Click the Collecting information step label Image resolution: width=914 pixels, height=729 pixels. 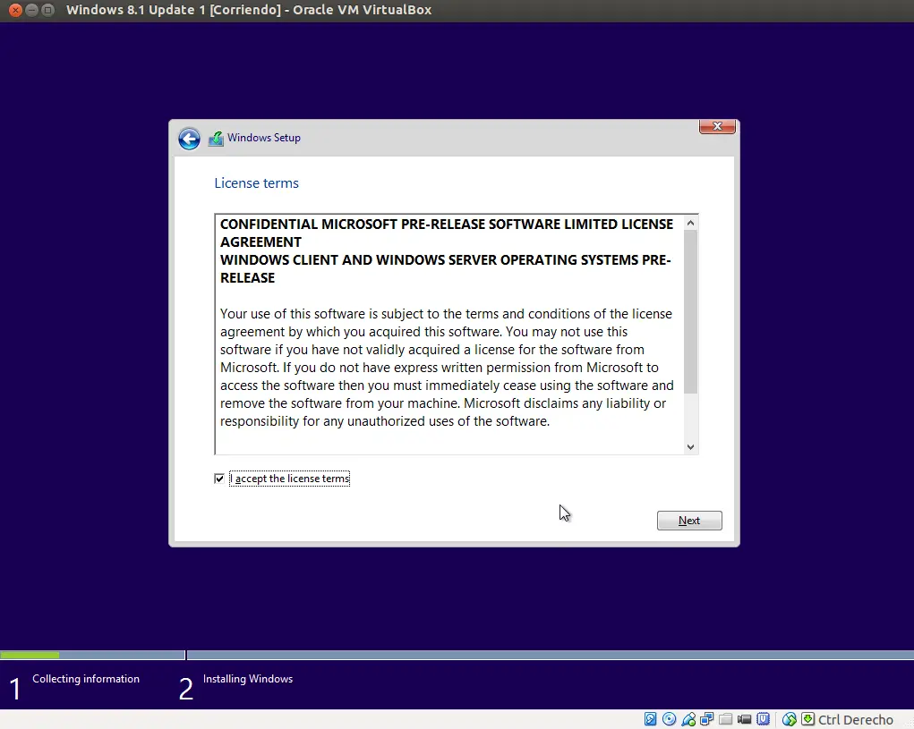click(x=86, y=679)
